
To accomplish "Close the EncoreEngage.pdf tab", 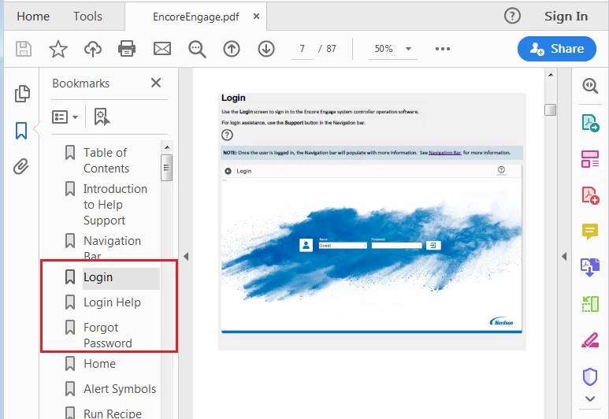I will (256, 17).
